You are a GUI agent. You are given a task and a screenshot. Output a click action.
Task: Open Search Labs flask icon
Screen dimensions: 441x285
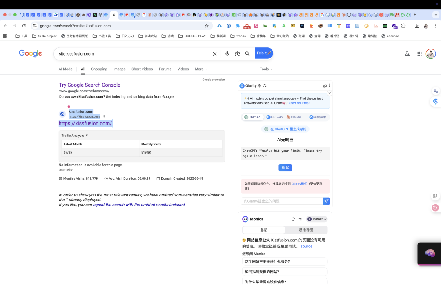coord(407,54)
